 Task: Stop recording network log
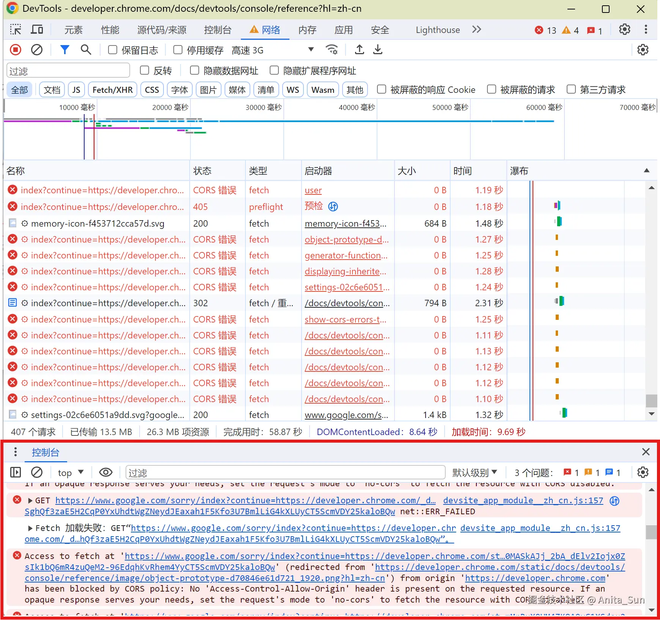tap(16, 50)
